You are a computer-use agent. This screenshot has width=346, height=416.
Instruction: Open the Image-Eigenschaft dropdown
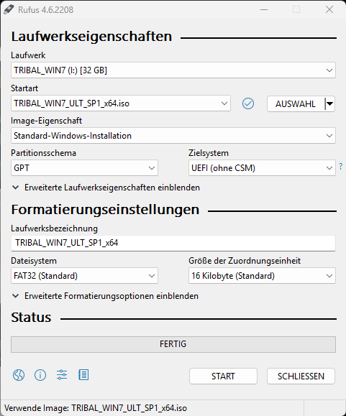[x=173, y=136]
